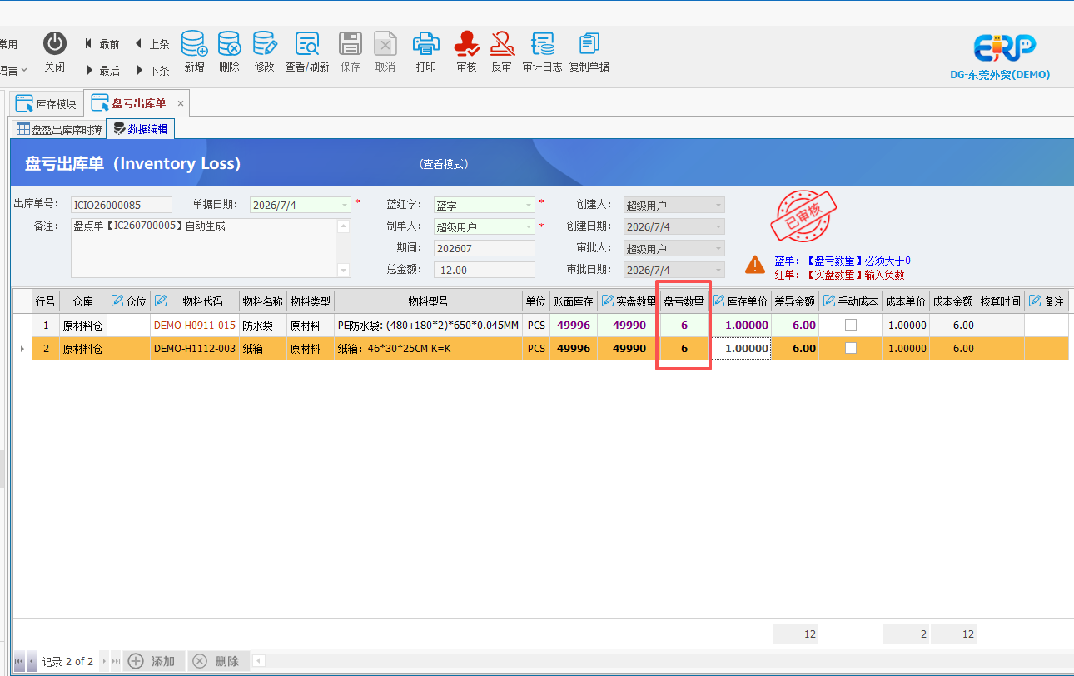This screenshot has width=1074, height=676.
Task: Click the 新增 (add new) toolbar icon
Action: point(194,43)
